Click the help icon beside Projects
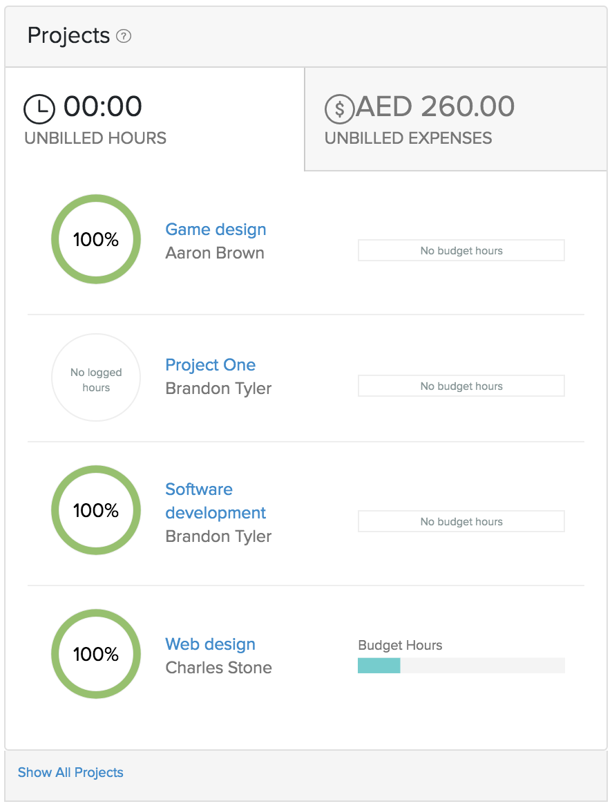The image size is (612, 806). click(124, 37)
